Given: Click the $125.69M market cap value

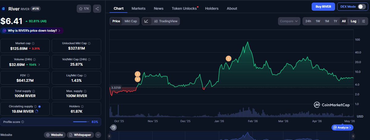Looking at the screenshot, I should (18, 49).
